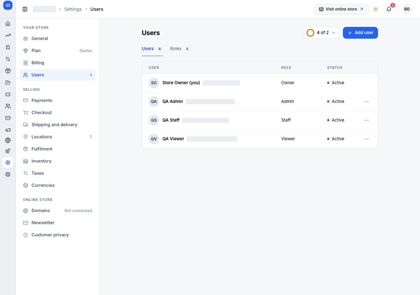This screenshot has height=295, width=420.
Task: Click the settings gear icon in the rail
Action: click(8, 163)
